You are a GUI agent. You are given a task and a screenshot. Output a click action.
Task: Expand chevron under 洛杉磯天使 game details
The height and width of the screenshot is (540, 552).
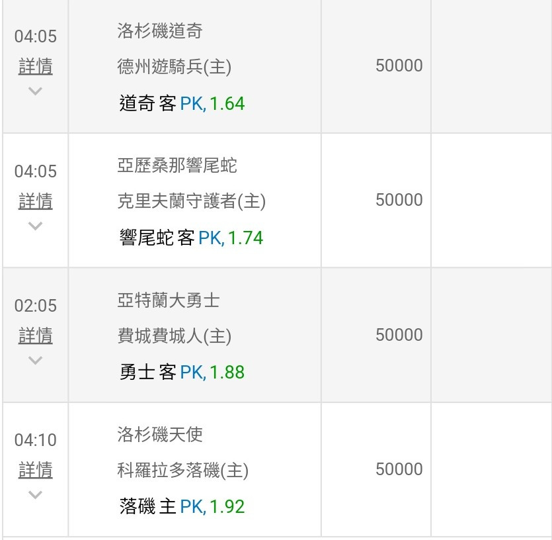tap(35, 494)
